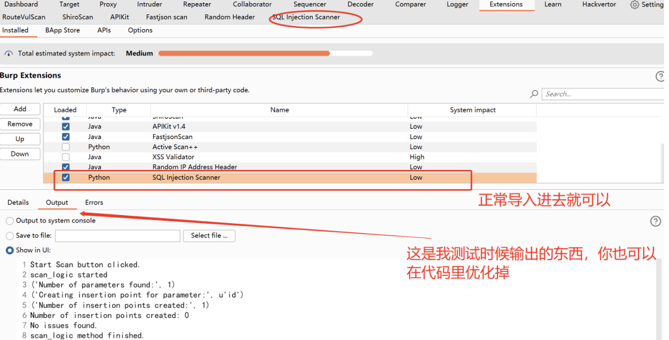Click the system impact progress bar

point(265,54)
